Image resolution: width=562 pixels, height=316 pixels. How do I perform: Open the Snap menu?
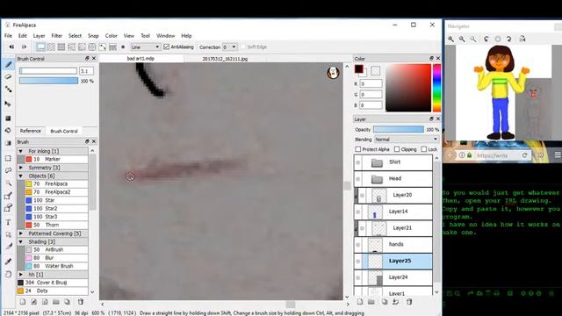click(93, 36)
